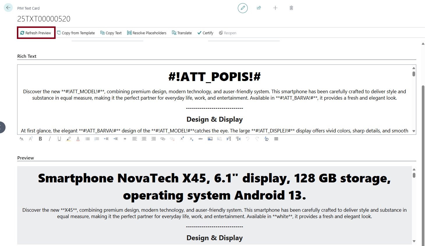Delete the record with the trash icon

tap(291, 8)
